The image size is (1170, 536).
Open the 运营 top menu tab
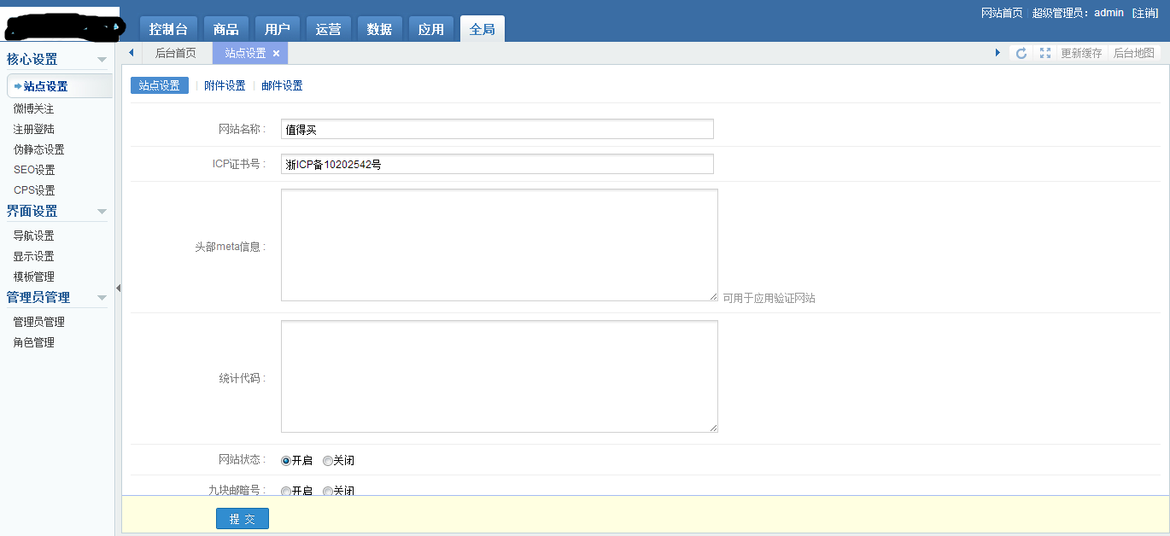(329, 29)
